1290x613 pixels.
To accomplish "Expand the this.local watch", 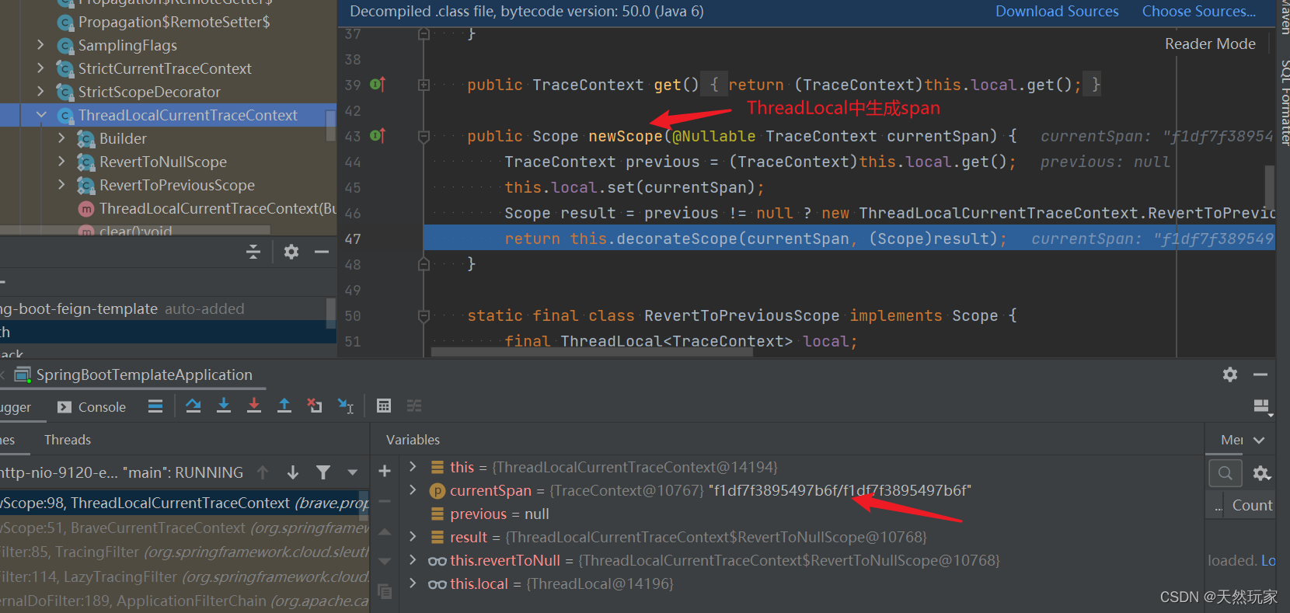I will pos(413,583).
